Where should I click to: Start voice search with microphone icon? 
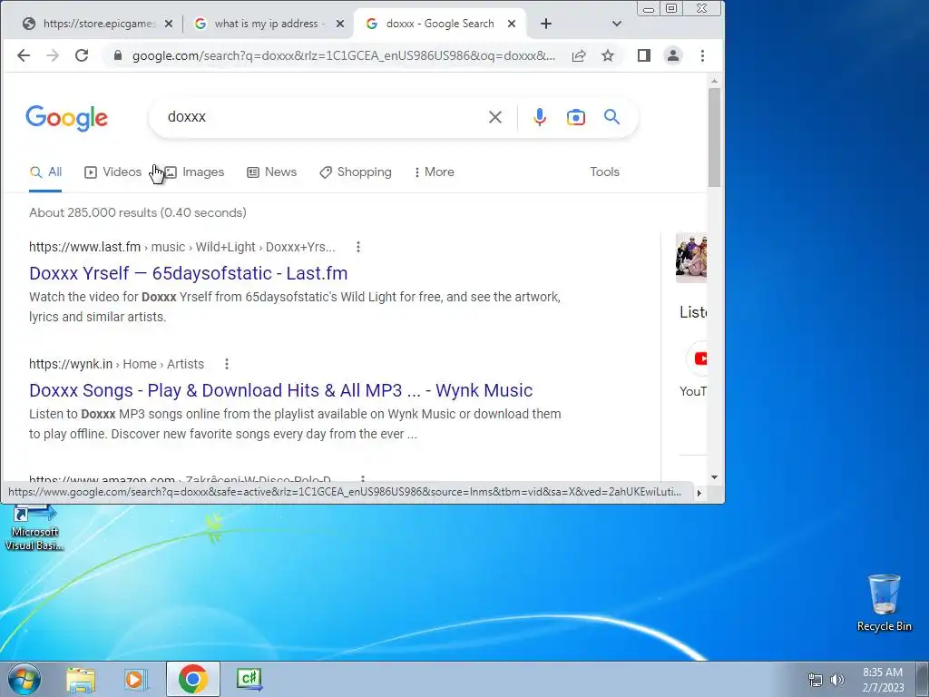click(x=539, y=117)
